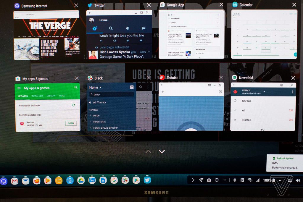Open three-dot menu in Newsfold Feedly header
Viewport: 303px width, 202px height.
pyautogui.click(x=292, y=92)
